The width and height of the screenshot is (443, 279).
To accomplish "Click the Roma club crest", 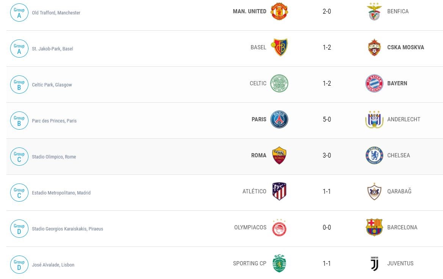I will pyautogui.click(x=279, y=155).
